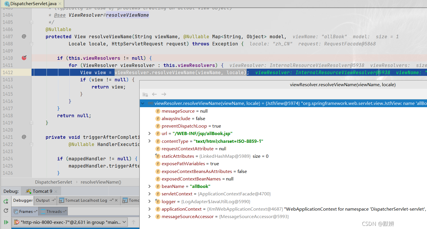Screen dimensions: 427x229
Task: Switch to the Debugger tab
Action: 23,200
